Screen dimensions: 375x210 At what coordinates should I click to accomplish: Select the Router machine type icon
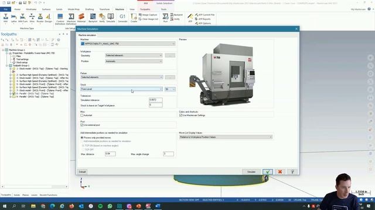pos(40,18)
